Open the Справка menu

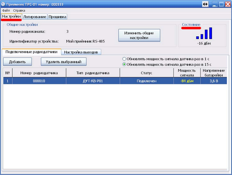click(19, 10)
